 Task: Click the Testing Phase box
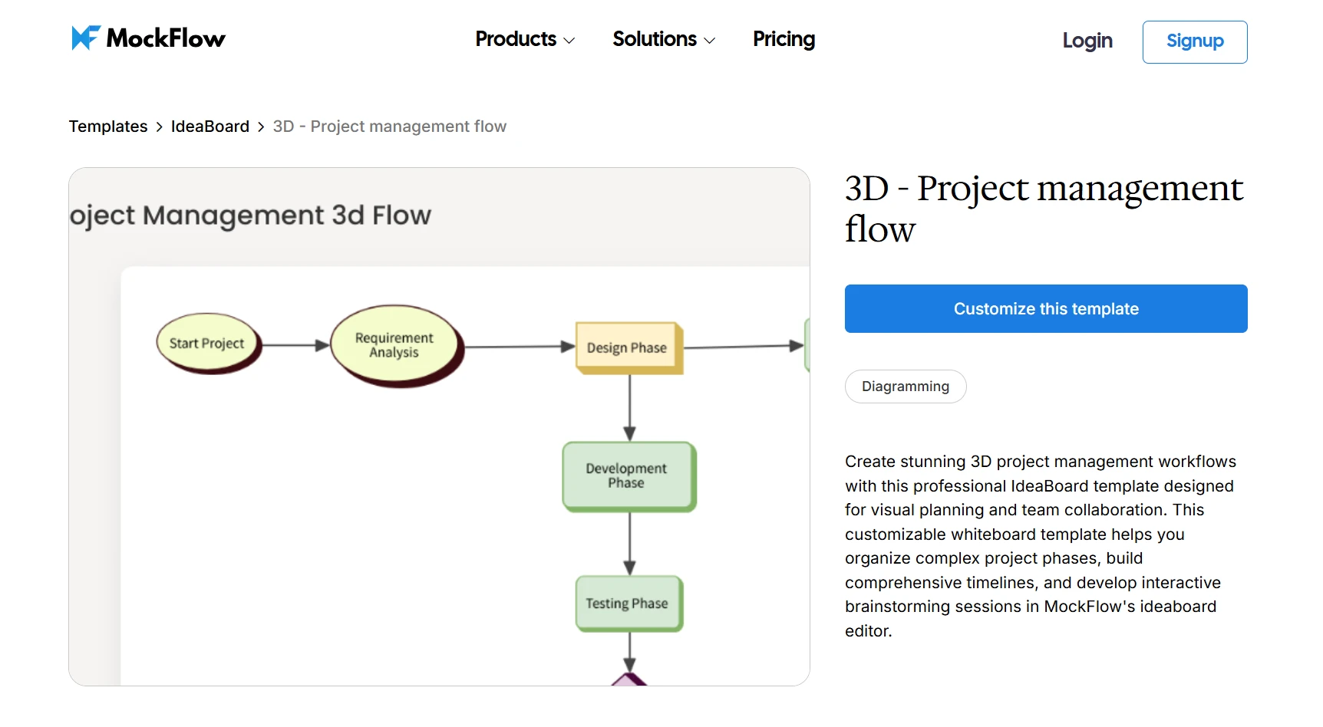point(628,604)
